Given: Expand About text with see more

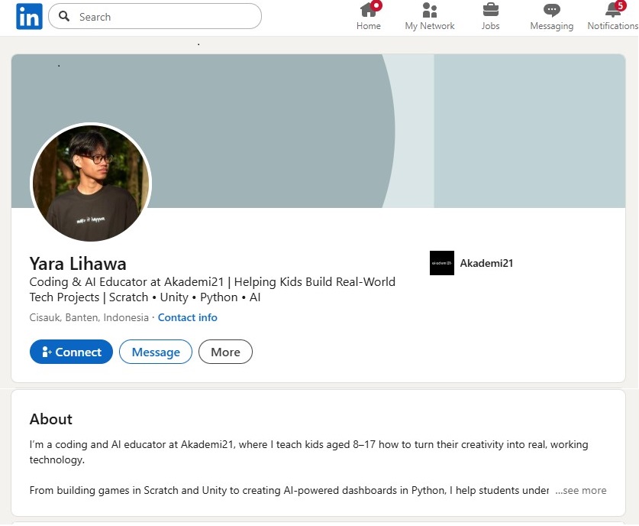Looking at the screenshot, I should 581,490.
